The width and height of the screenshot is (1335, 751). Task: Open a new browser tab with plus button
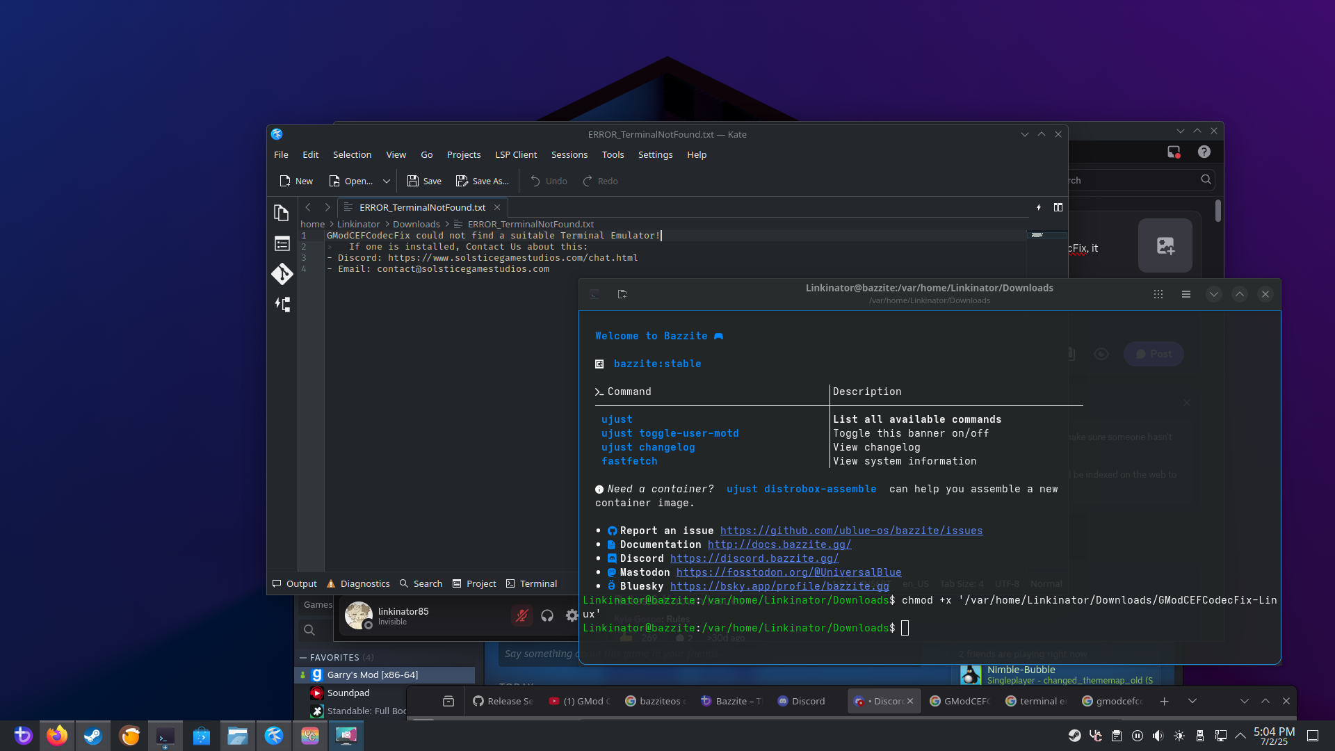tap(1164, 701)
